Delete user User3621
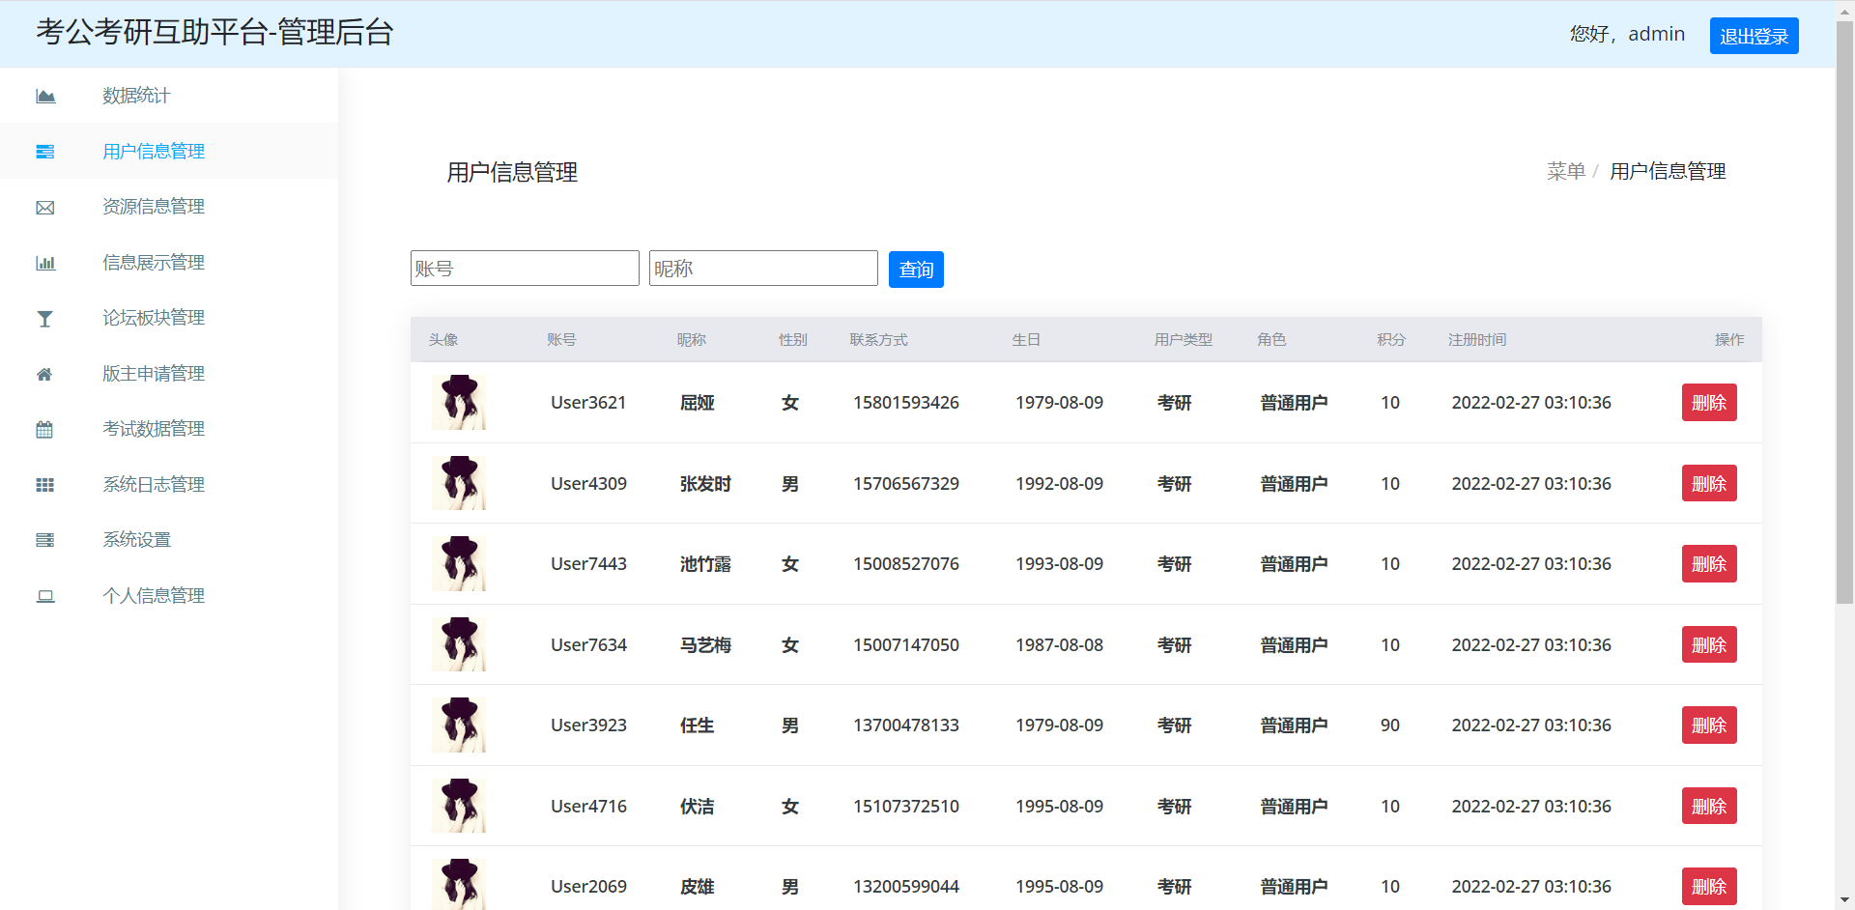The image size is (1855, 910). tap(1709, 403)
